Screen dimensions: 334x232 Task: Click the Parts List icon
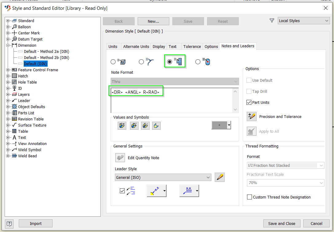click(14, 113)
